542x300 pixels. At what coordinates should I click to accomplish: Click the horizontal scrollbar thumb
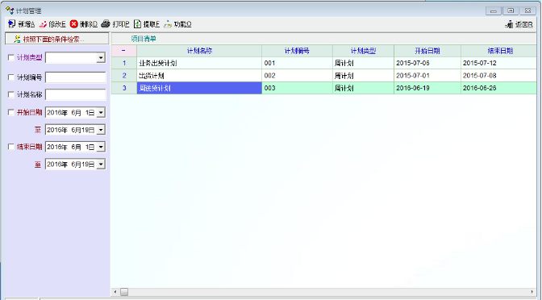124,292
